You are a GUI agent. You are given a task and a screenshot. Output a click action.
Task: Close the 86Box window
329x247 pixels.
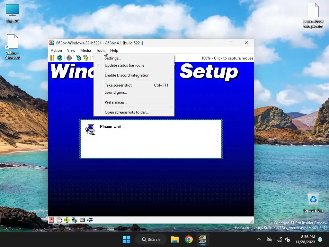(x=246, y=43)
